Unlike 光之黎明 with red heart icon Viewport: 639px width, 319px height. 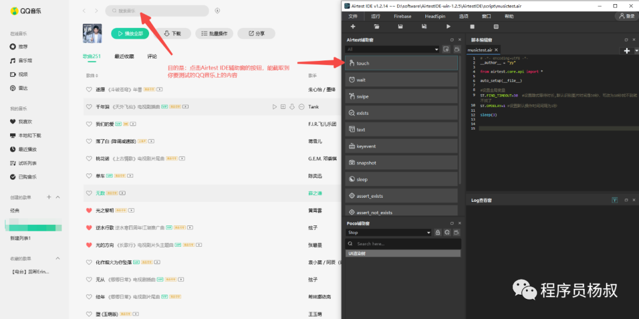(x=89, y=210)
